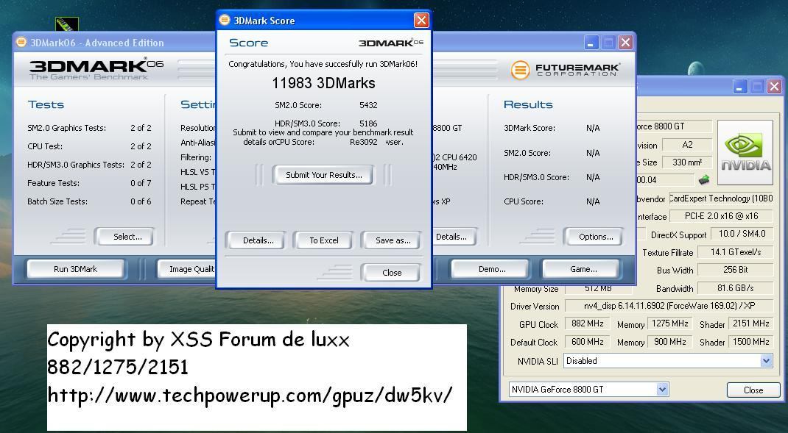Click '3DMark Score:' N/A row in Results
The height and width of the screenshot is (433, 788).
pos(552,128)
